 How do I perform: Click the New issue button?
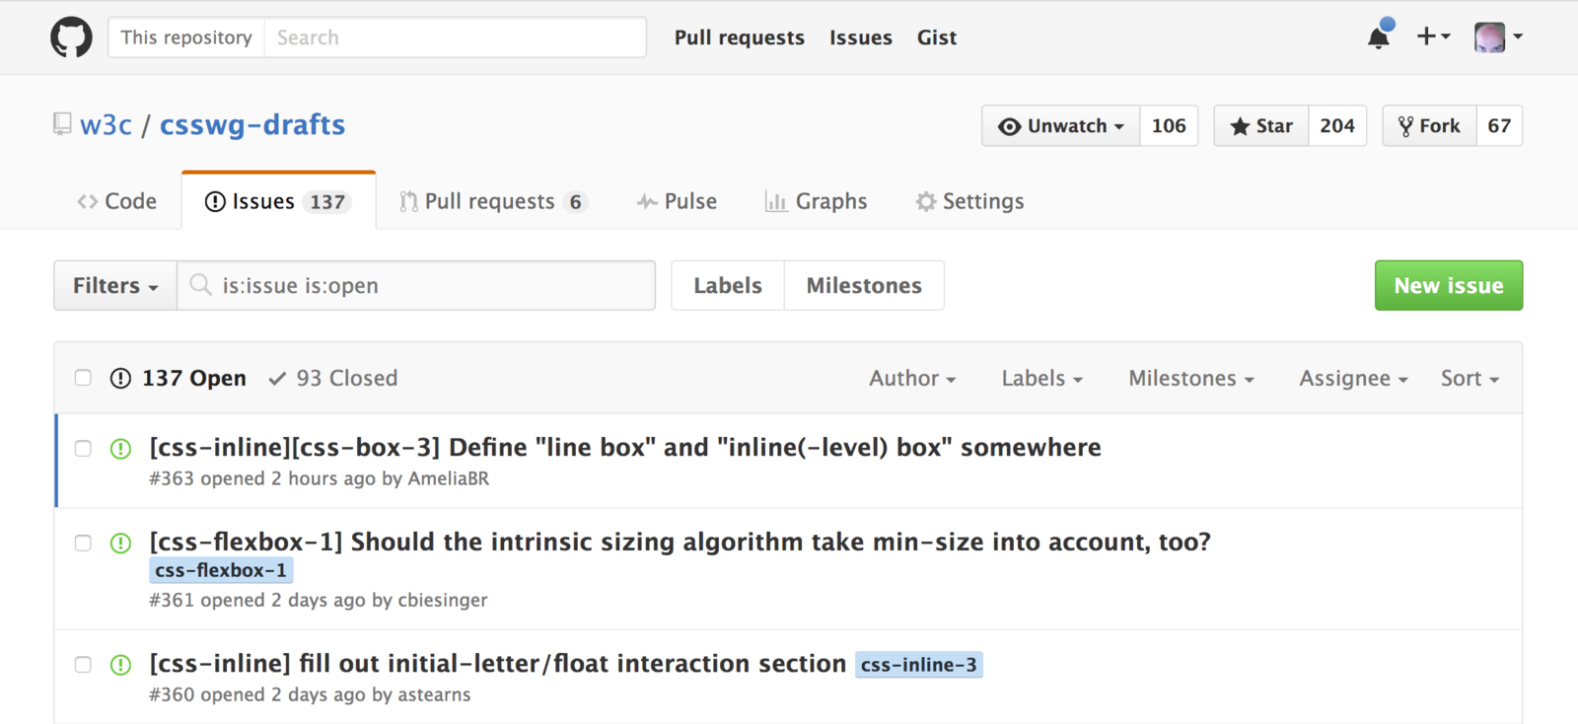(x=1448, y=286)
